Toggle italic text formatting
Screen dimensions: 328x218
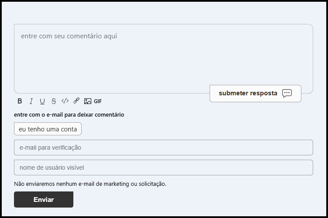31,101
